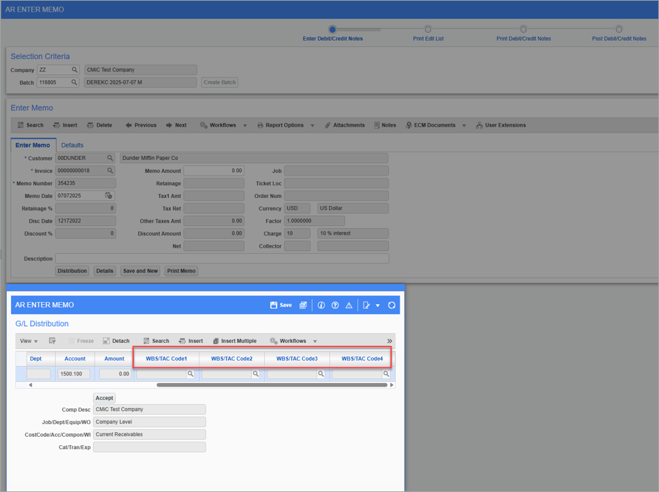Screen dimensions: 659x492
Task: Open the WBS/TAC Code3 lookup magnifier
Action: pyautogui.click(x=321, y=374)
